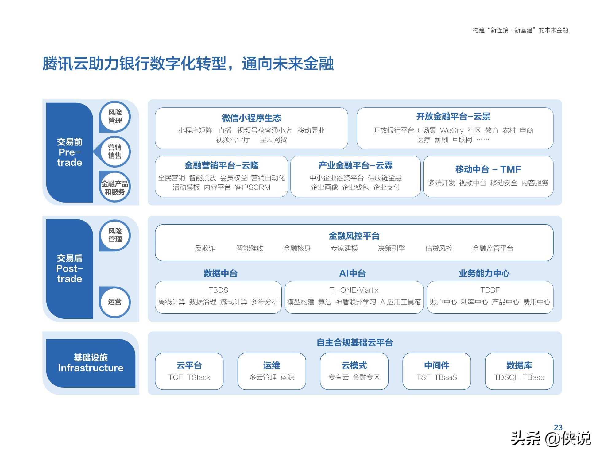The height and width of the screenshot is (459, 604).
Task: Click the 神盾联邦学习 text
Action: tap(356, 302)
